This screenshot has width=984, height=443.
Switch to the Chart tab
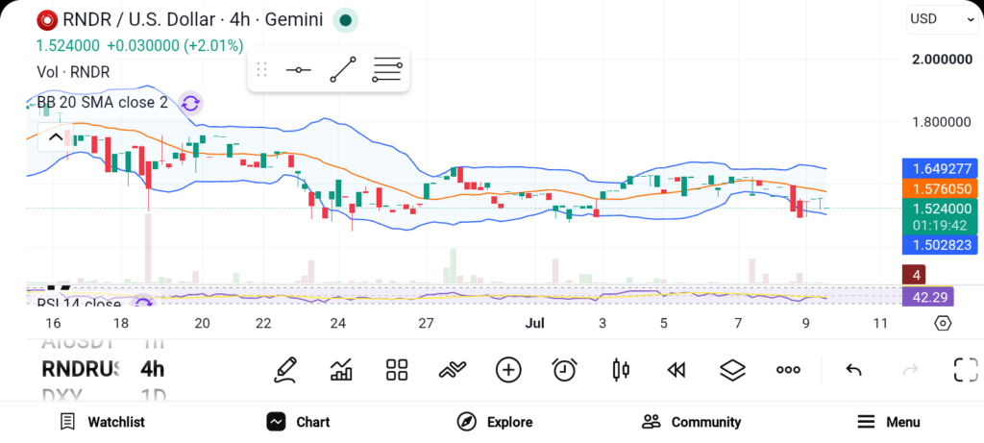coord(298,422)
